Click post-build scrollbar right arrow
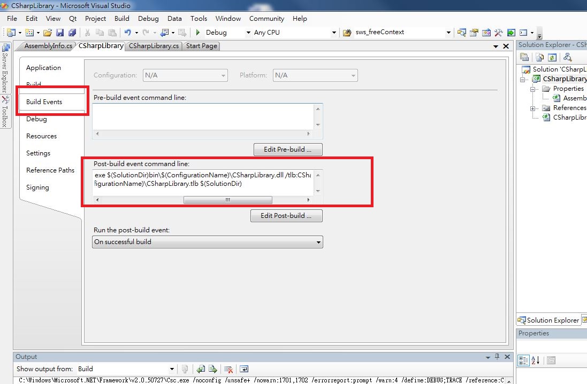 (308, 200)
